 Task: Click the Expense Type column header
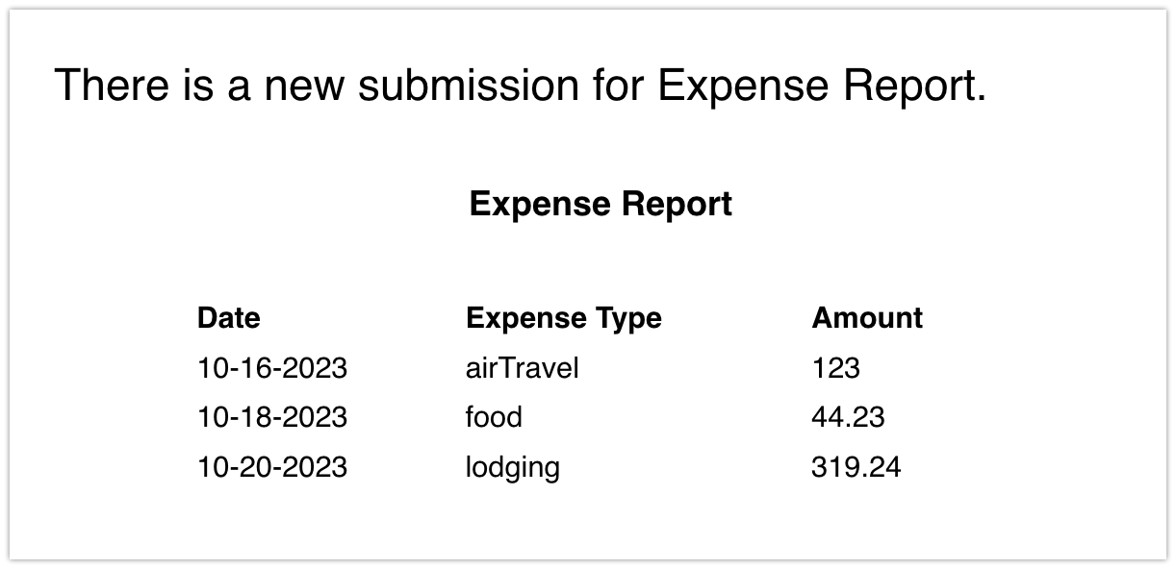(x=563, y=318)
